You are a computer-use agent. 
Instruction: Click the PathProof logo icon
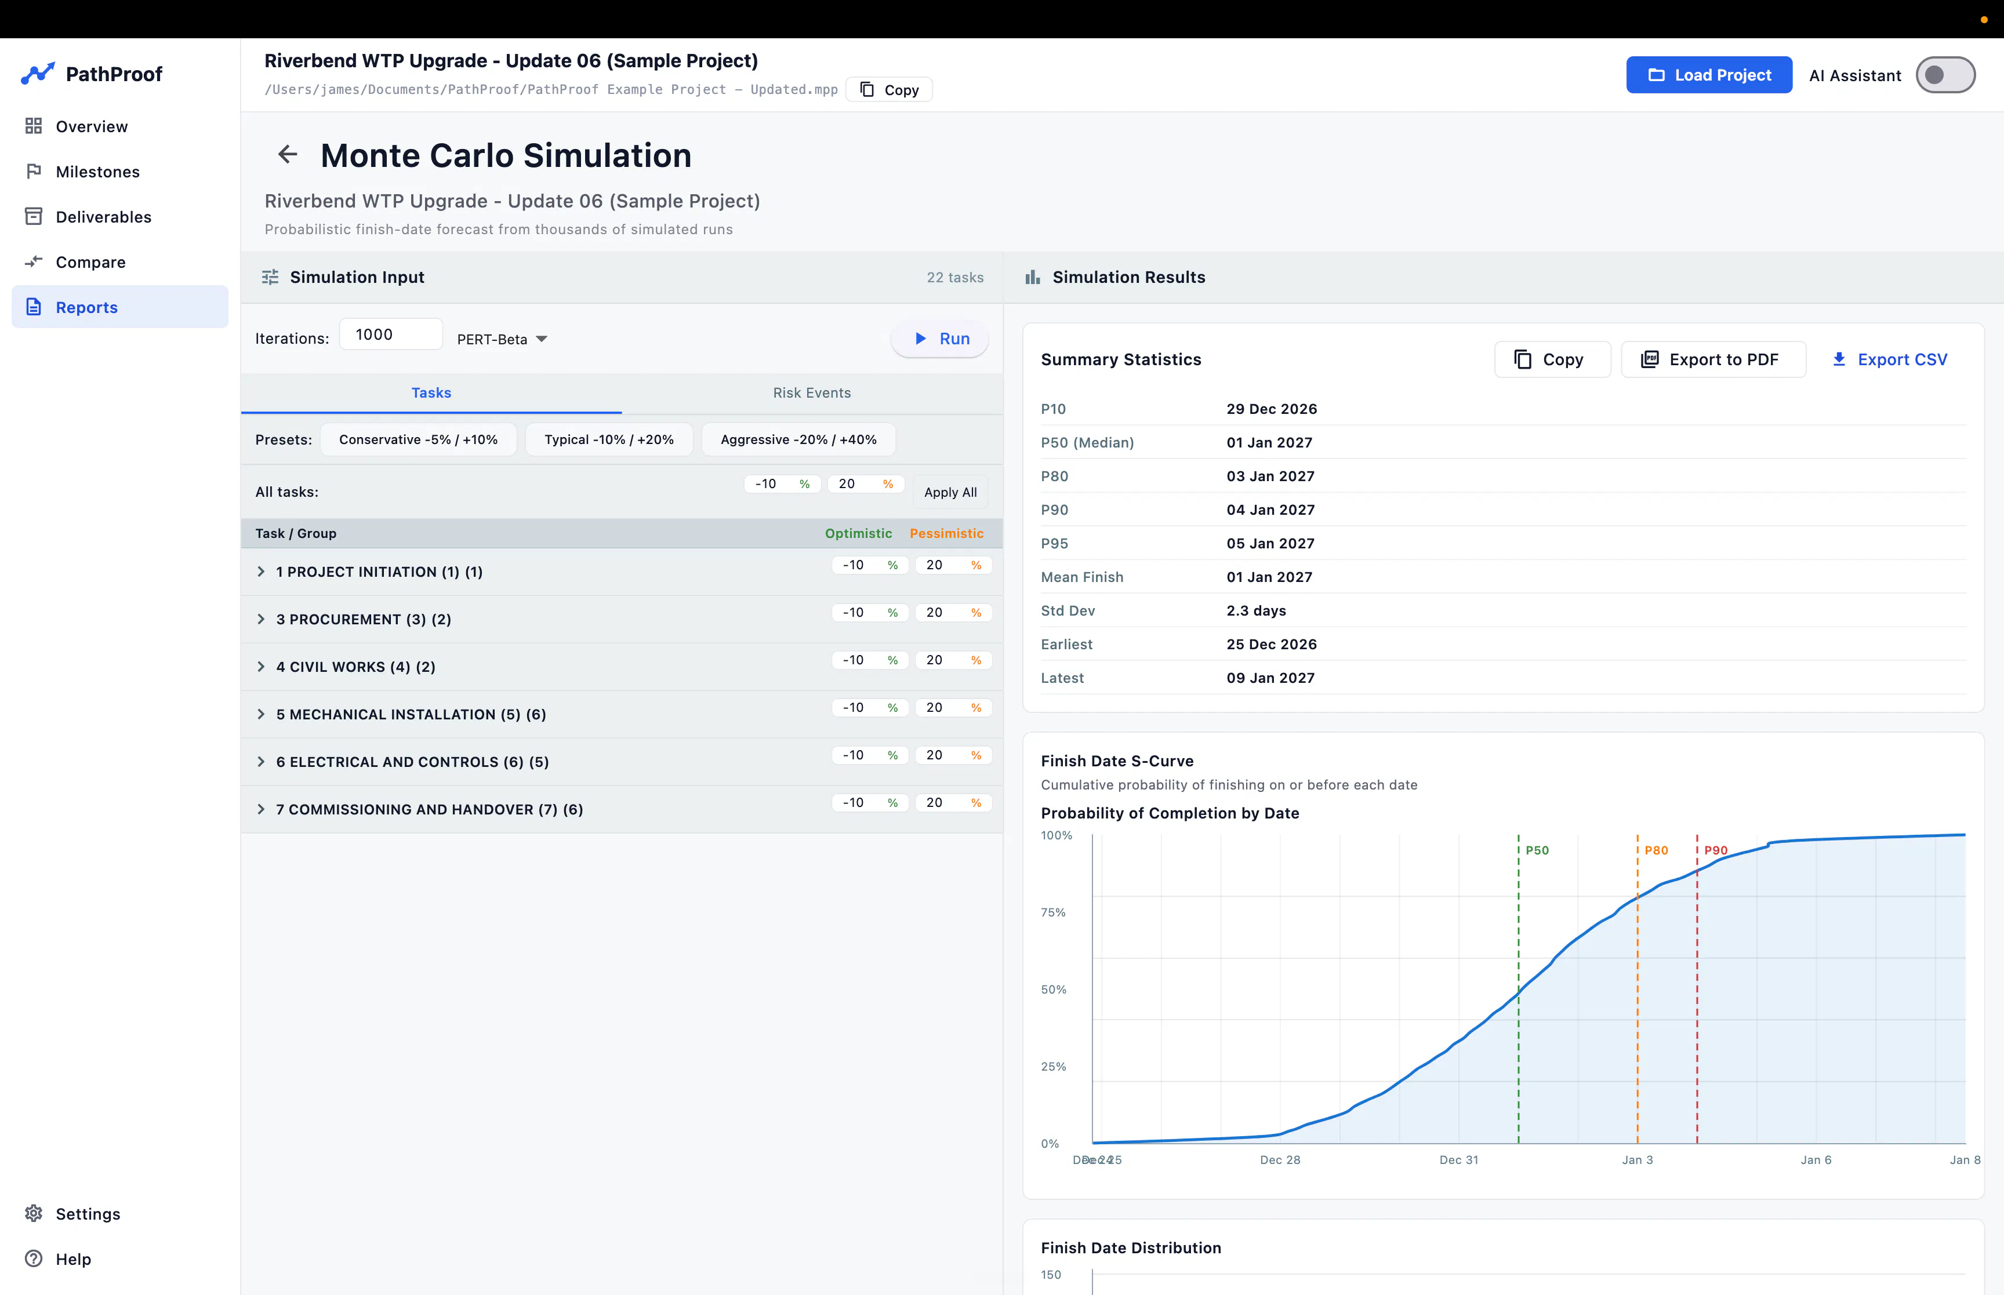point(38,74)
